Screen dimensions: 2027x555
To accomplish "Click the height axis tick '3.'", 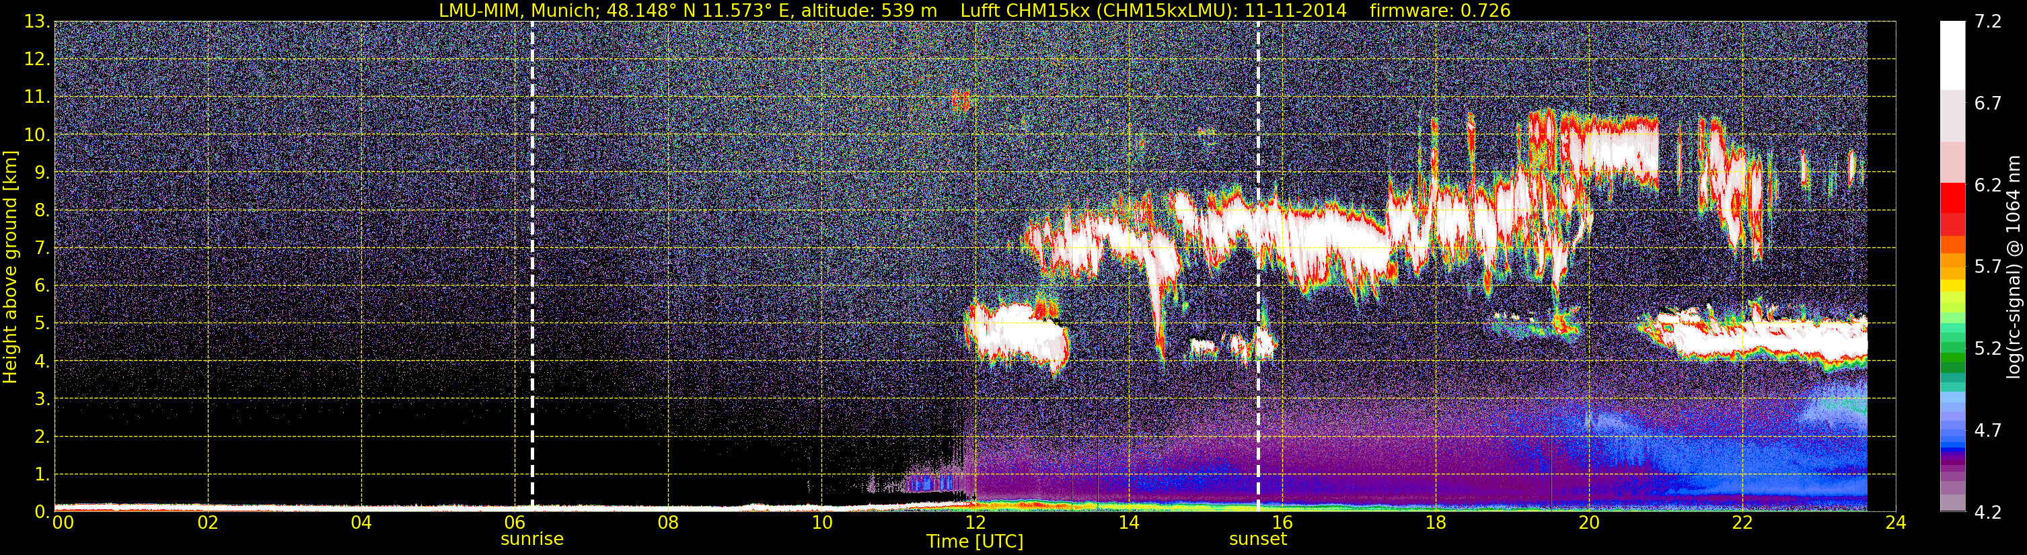I will click(42, 399).
